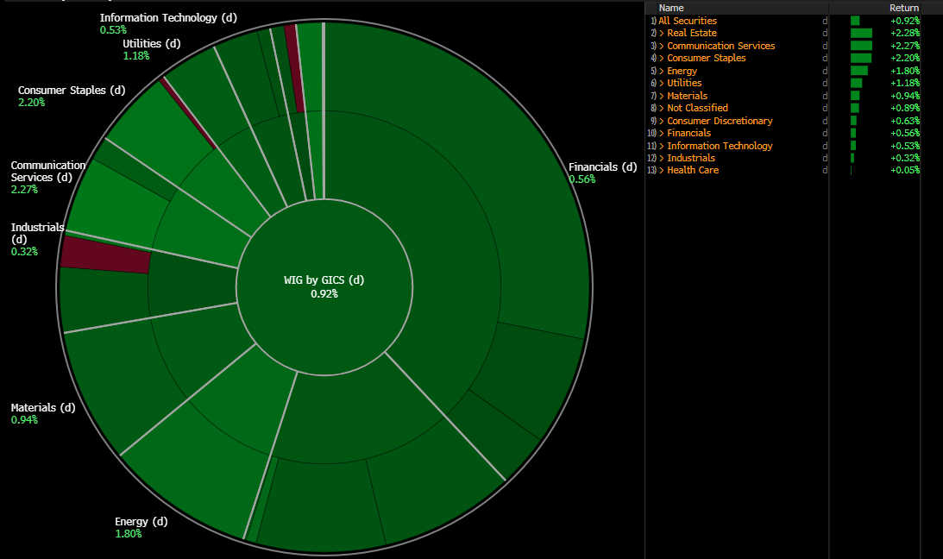Sort by the Return column header
Viewport: 943px width, 559px height.
tap(903, 8)
